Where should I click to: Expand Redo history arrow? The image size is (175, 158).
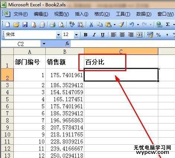coord(150,24)
